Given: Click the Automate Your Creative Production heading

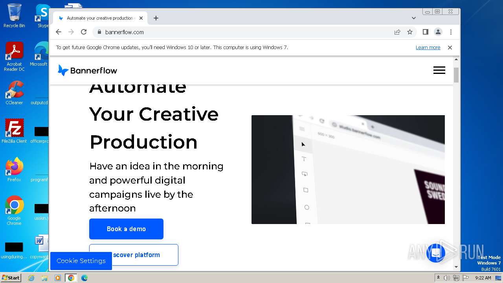Looking at the screenshot, I should (x=154, y=115).
